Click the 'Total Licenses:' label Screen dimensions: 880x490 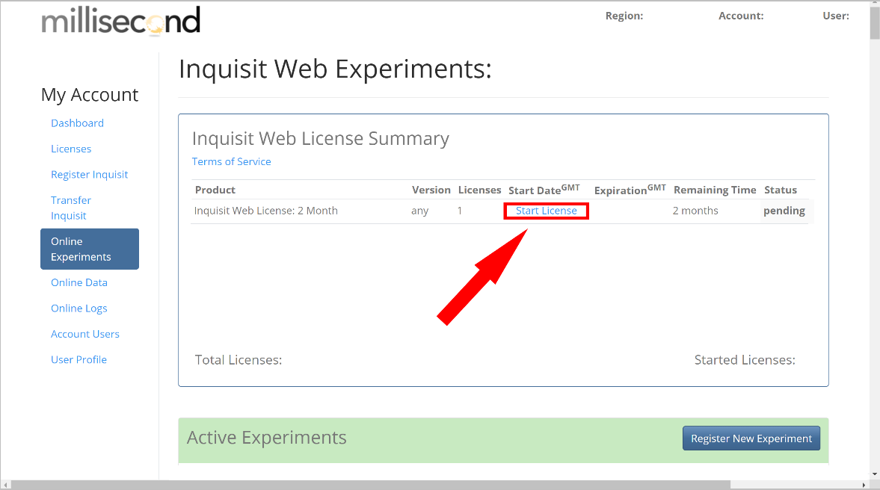point(239,360)
